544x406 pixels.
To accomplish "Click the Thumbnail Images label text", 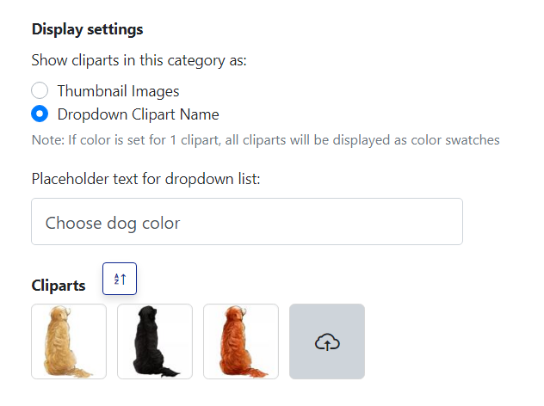I will [x=118, y=91].
